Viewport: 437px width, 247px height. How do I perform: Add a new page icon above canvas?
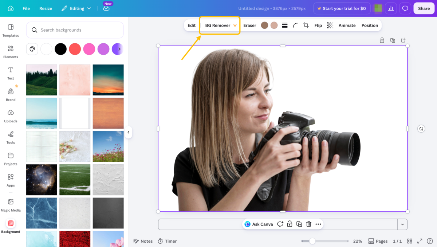(403, 40)
